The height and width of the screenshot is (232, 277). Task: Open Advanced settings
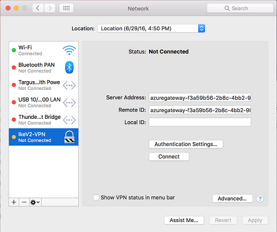pyautogui.click(x=232, y=199)
